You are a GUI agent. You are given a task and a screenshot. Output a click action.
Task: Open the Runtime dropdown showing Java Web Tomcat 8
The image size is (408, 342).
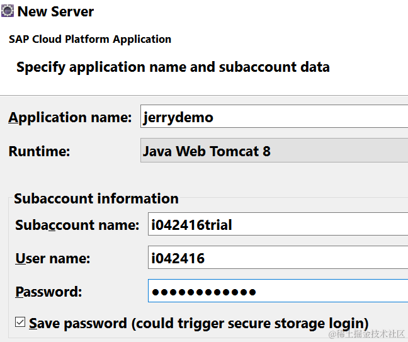(x=275, y=151)
